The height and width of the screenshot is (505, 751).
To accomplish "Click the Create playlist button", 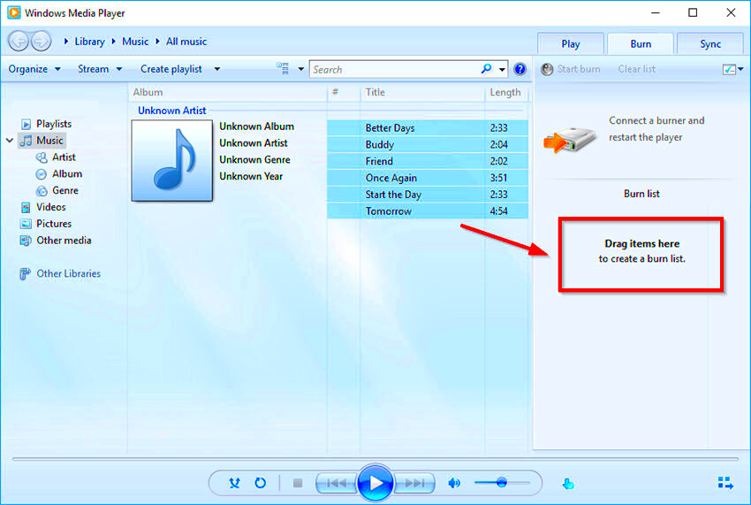I will tap(171, 69).
